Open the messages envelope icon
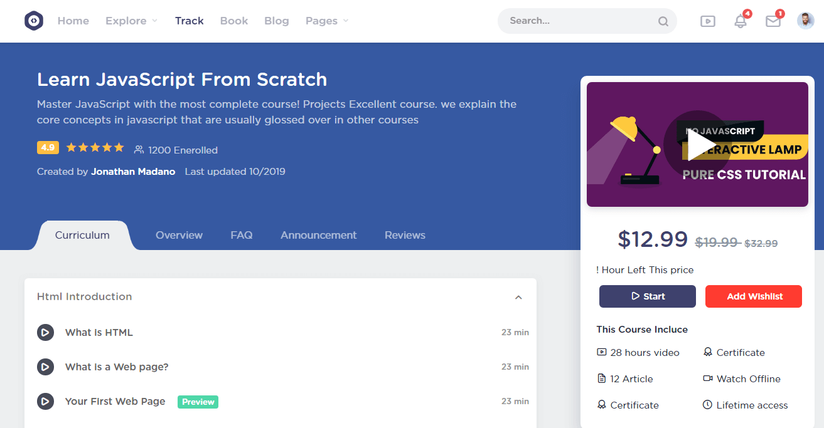The height and width of the screenshot is (428, 824). click(x=773, y=21)
